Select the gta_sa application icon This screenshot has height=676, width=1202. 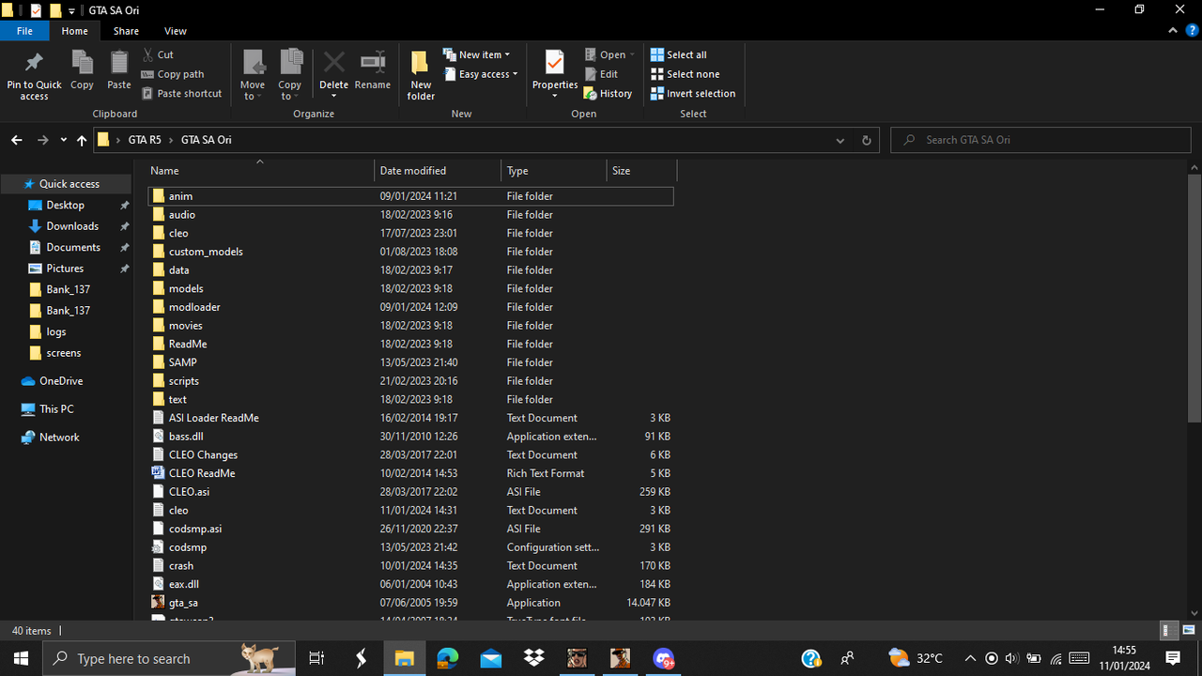point(159,603)
